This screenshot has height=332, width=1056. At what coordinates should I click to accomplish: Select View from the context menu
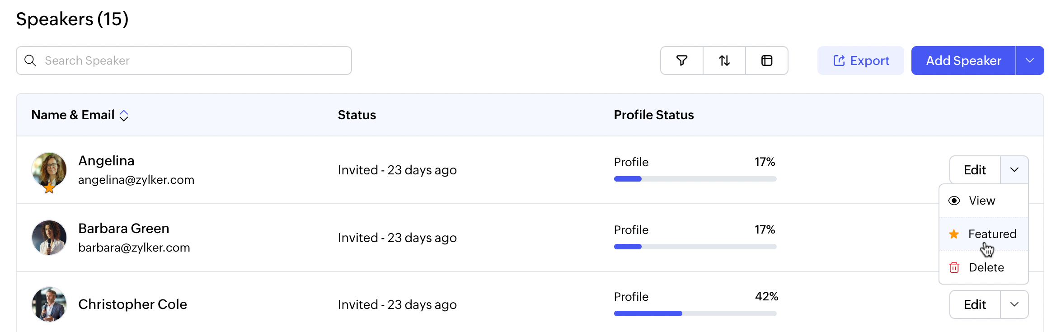tap(981, 201)
